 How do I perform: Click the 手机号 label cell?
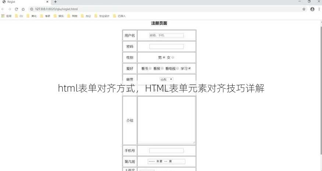130,151
